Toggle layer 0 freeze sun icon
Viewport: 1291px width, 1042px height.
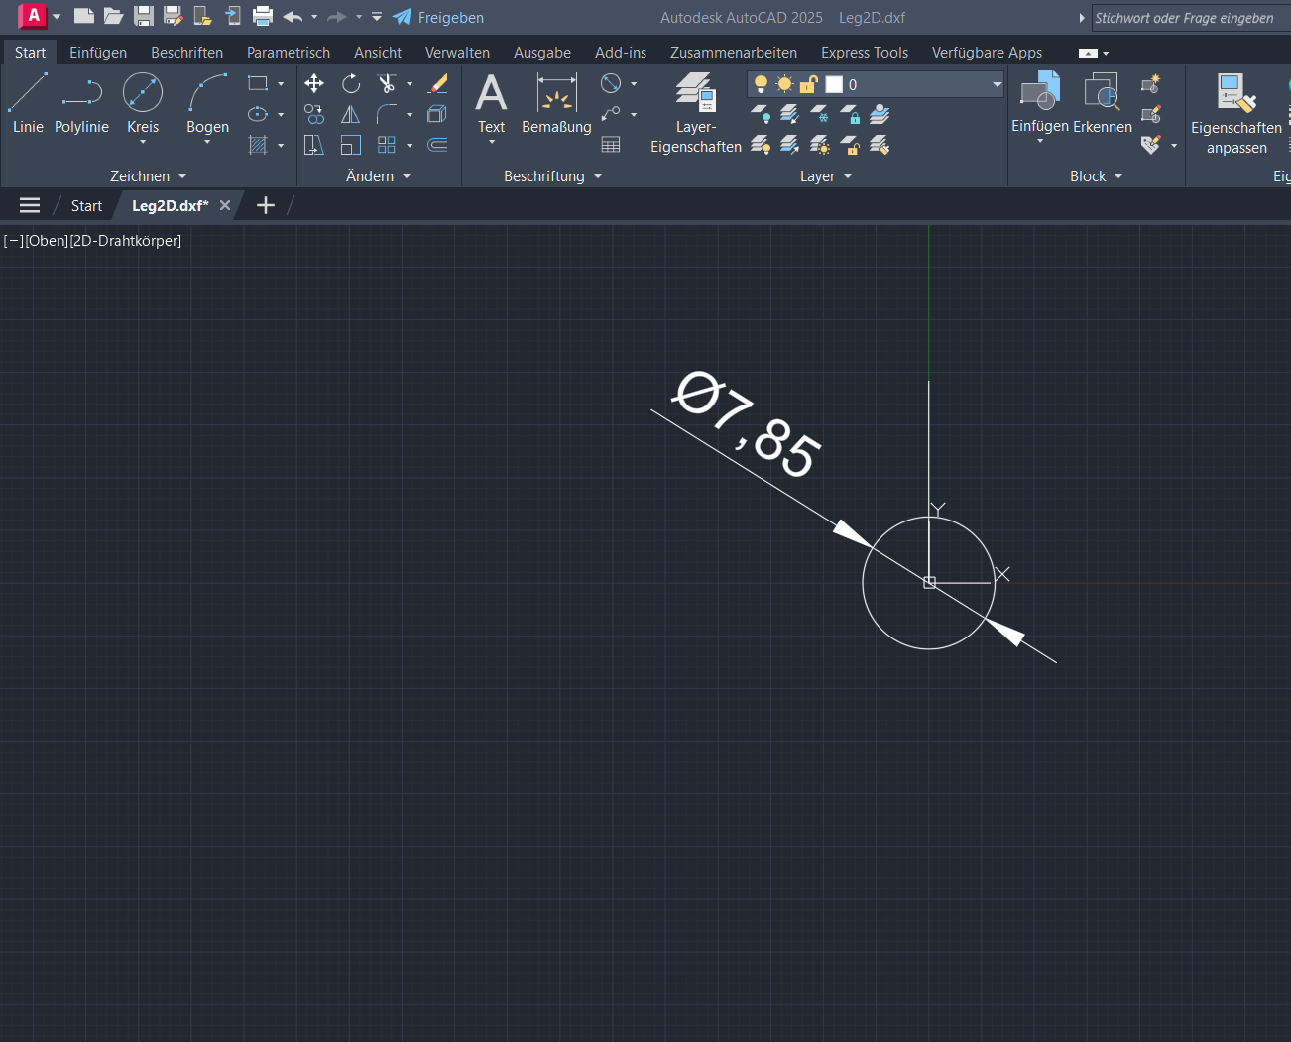tap(784, 84)
